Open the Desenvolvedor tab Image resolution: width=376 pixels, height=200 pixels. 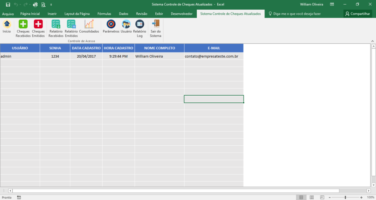[182, 14]
